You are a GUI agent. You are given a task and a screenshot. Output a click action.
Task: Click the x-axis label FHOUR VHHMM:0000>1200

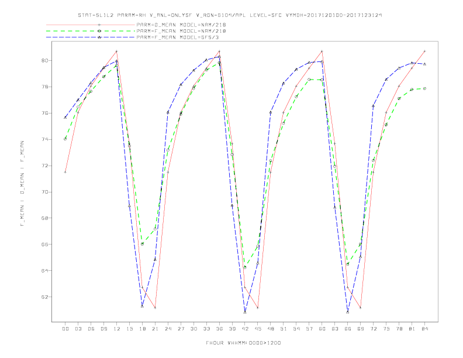pos(243,343)
